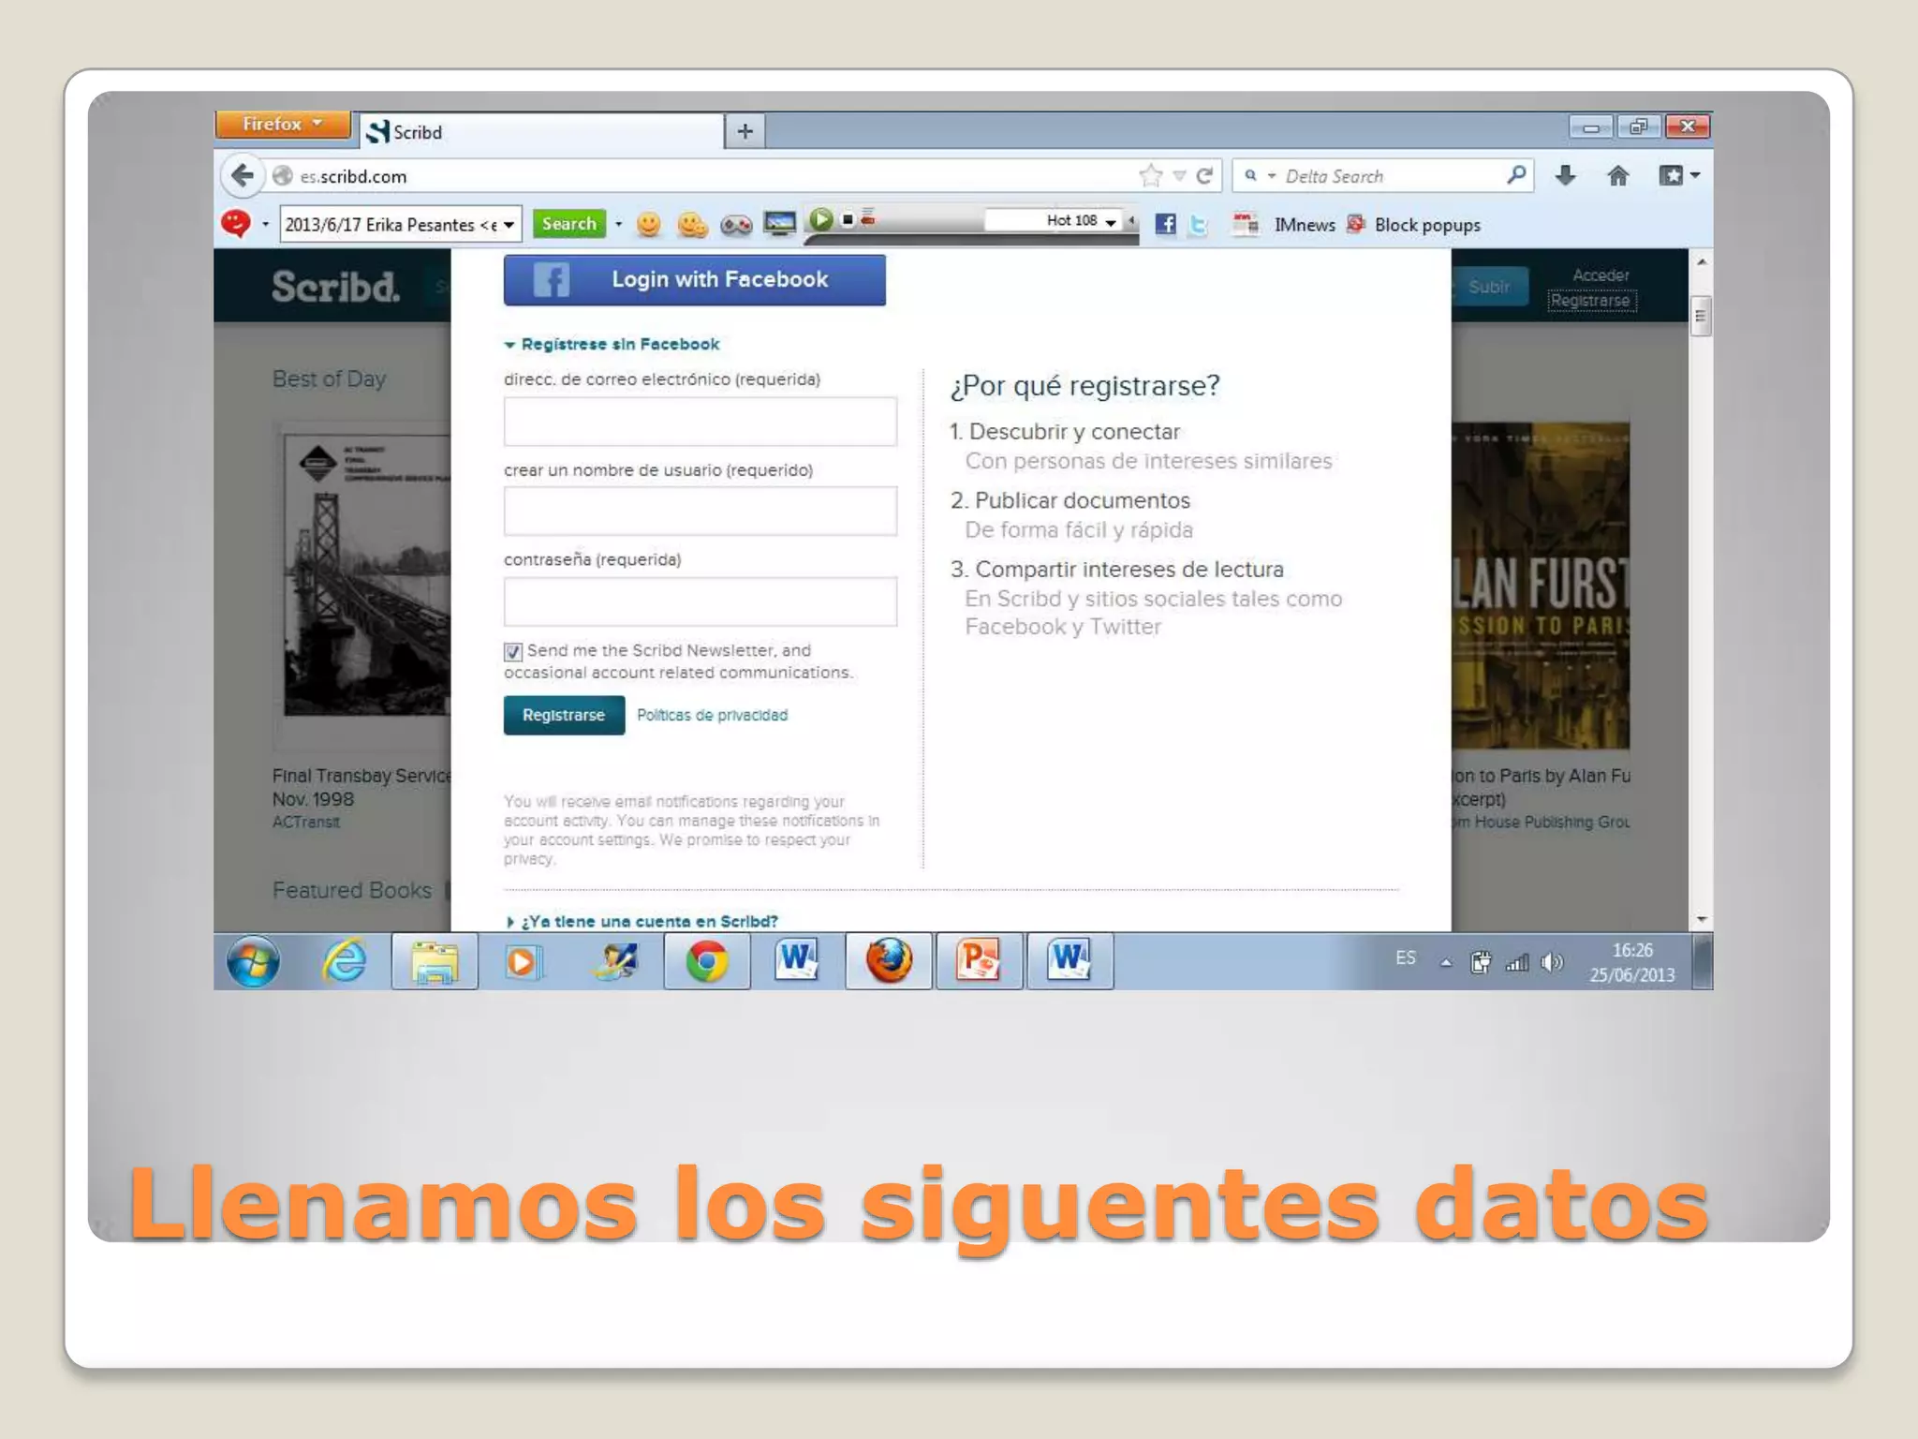Click the Registrarse link in the header
This screenshot has width=1918, height=1439.
click(1591, 301)
